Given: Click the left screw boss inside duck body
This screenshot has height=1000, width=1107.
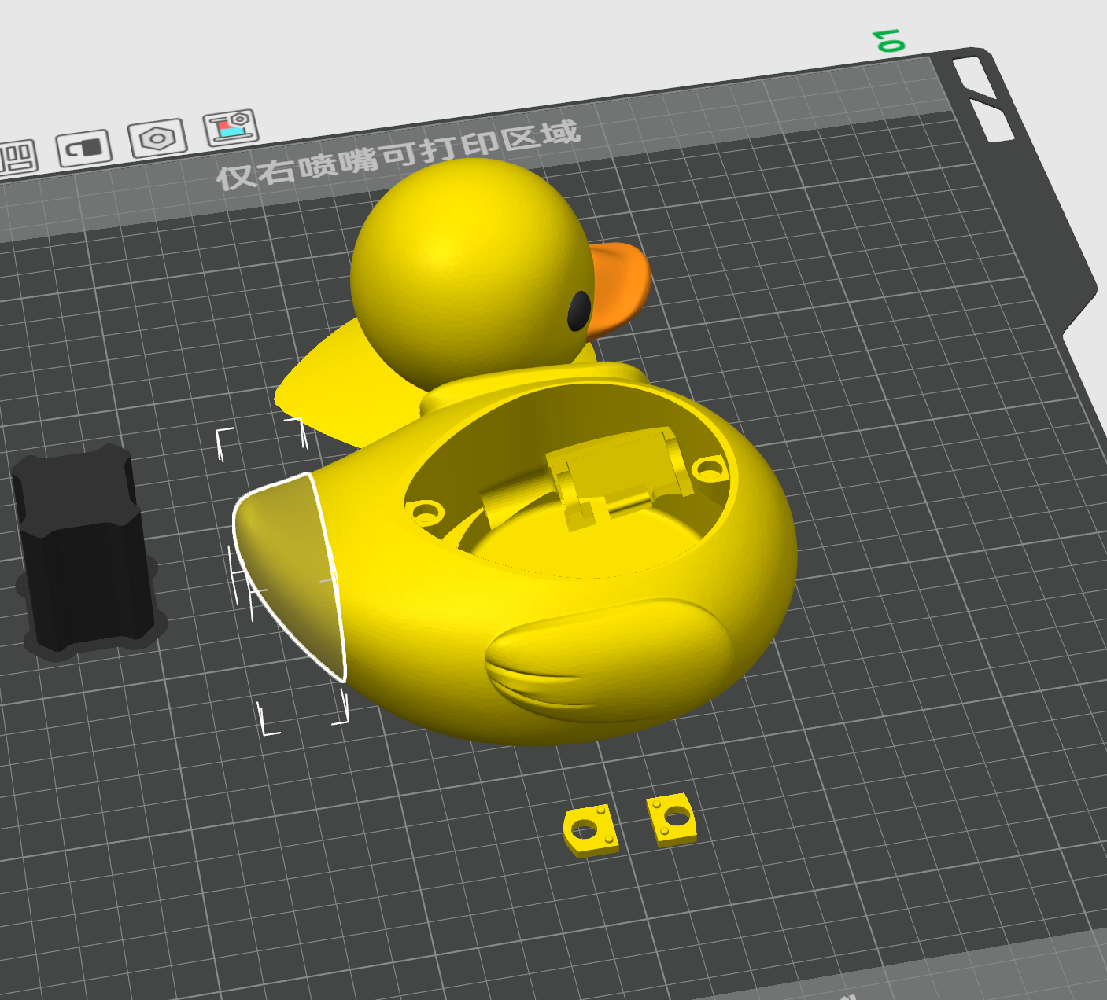Looking at the screenshot, I should click(x=425, y=513).
